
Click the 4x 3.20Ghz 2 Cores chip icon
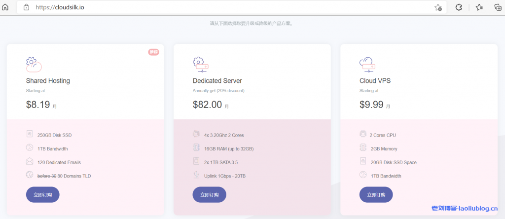point(196,134)
